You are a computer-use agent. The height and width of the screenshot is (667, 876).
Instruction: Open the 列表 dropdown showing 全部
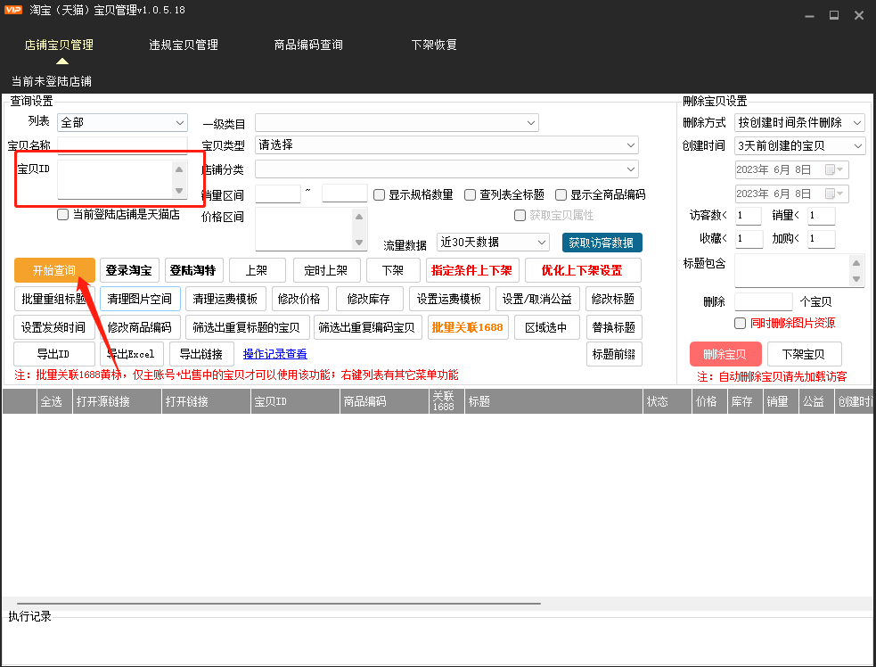[122, 122]
